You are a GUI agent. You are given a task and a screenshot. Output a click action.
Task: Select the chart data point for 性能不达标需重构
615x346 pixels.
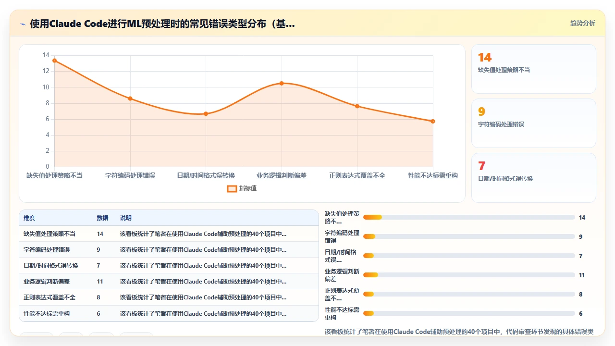pyautogui.click(x=433, y=121)
